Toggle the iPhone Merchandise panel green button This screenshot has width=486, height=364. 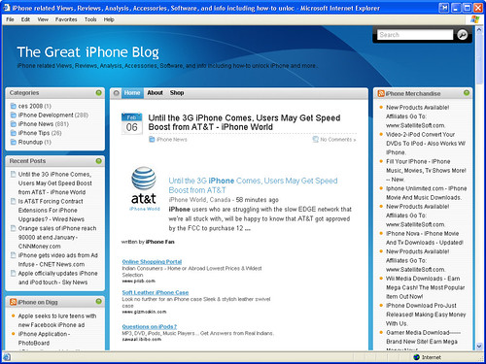click(x=467, y=93)
